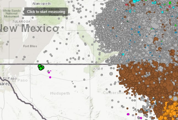Click the 8755 ft elevation label
Viewport: 178px width, 120px height.
pyautogui.click(x=98, y=69)
